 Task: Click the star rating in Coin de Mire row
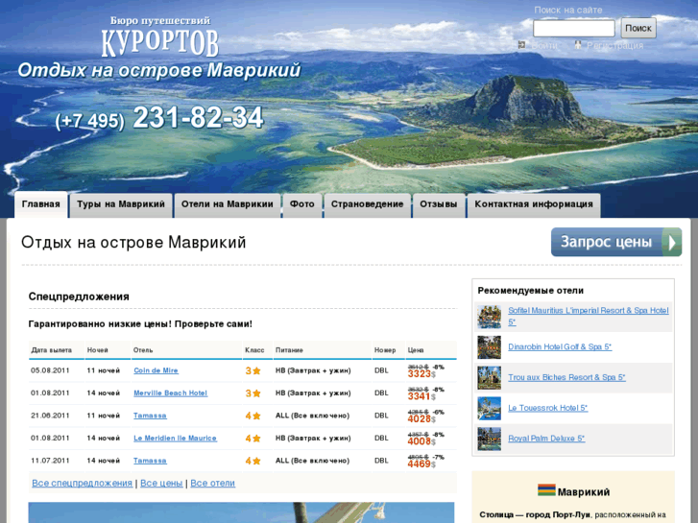(253, 370)
